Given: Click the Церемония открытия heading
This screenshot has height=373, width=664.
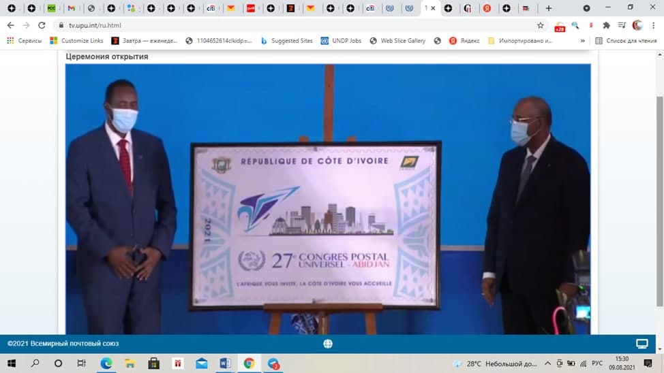Looking at the screenshot, I should pos(107,56).
